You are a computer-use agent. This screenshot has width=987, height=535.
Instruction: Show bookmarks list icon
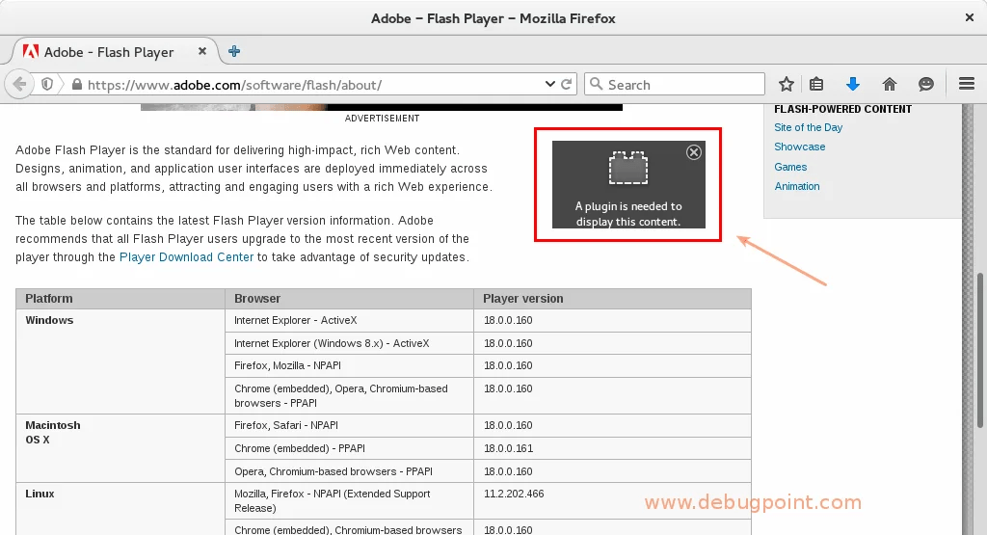coord(816,84)
